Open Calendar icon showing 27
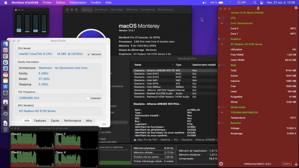 [5, 75]
